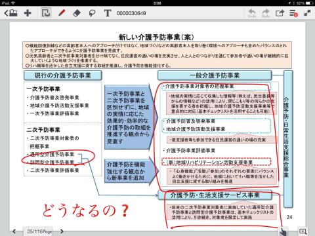The image size is (315, 236).
Task: Open the share export icon
Action: pyautogui.click(x=280, y=13)
